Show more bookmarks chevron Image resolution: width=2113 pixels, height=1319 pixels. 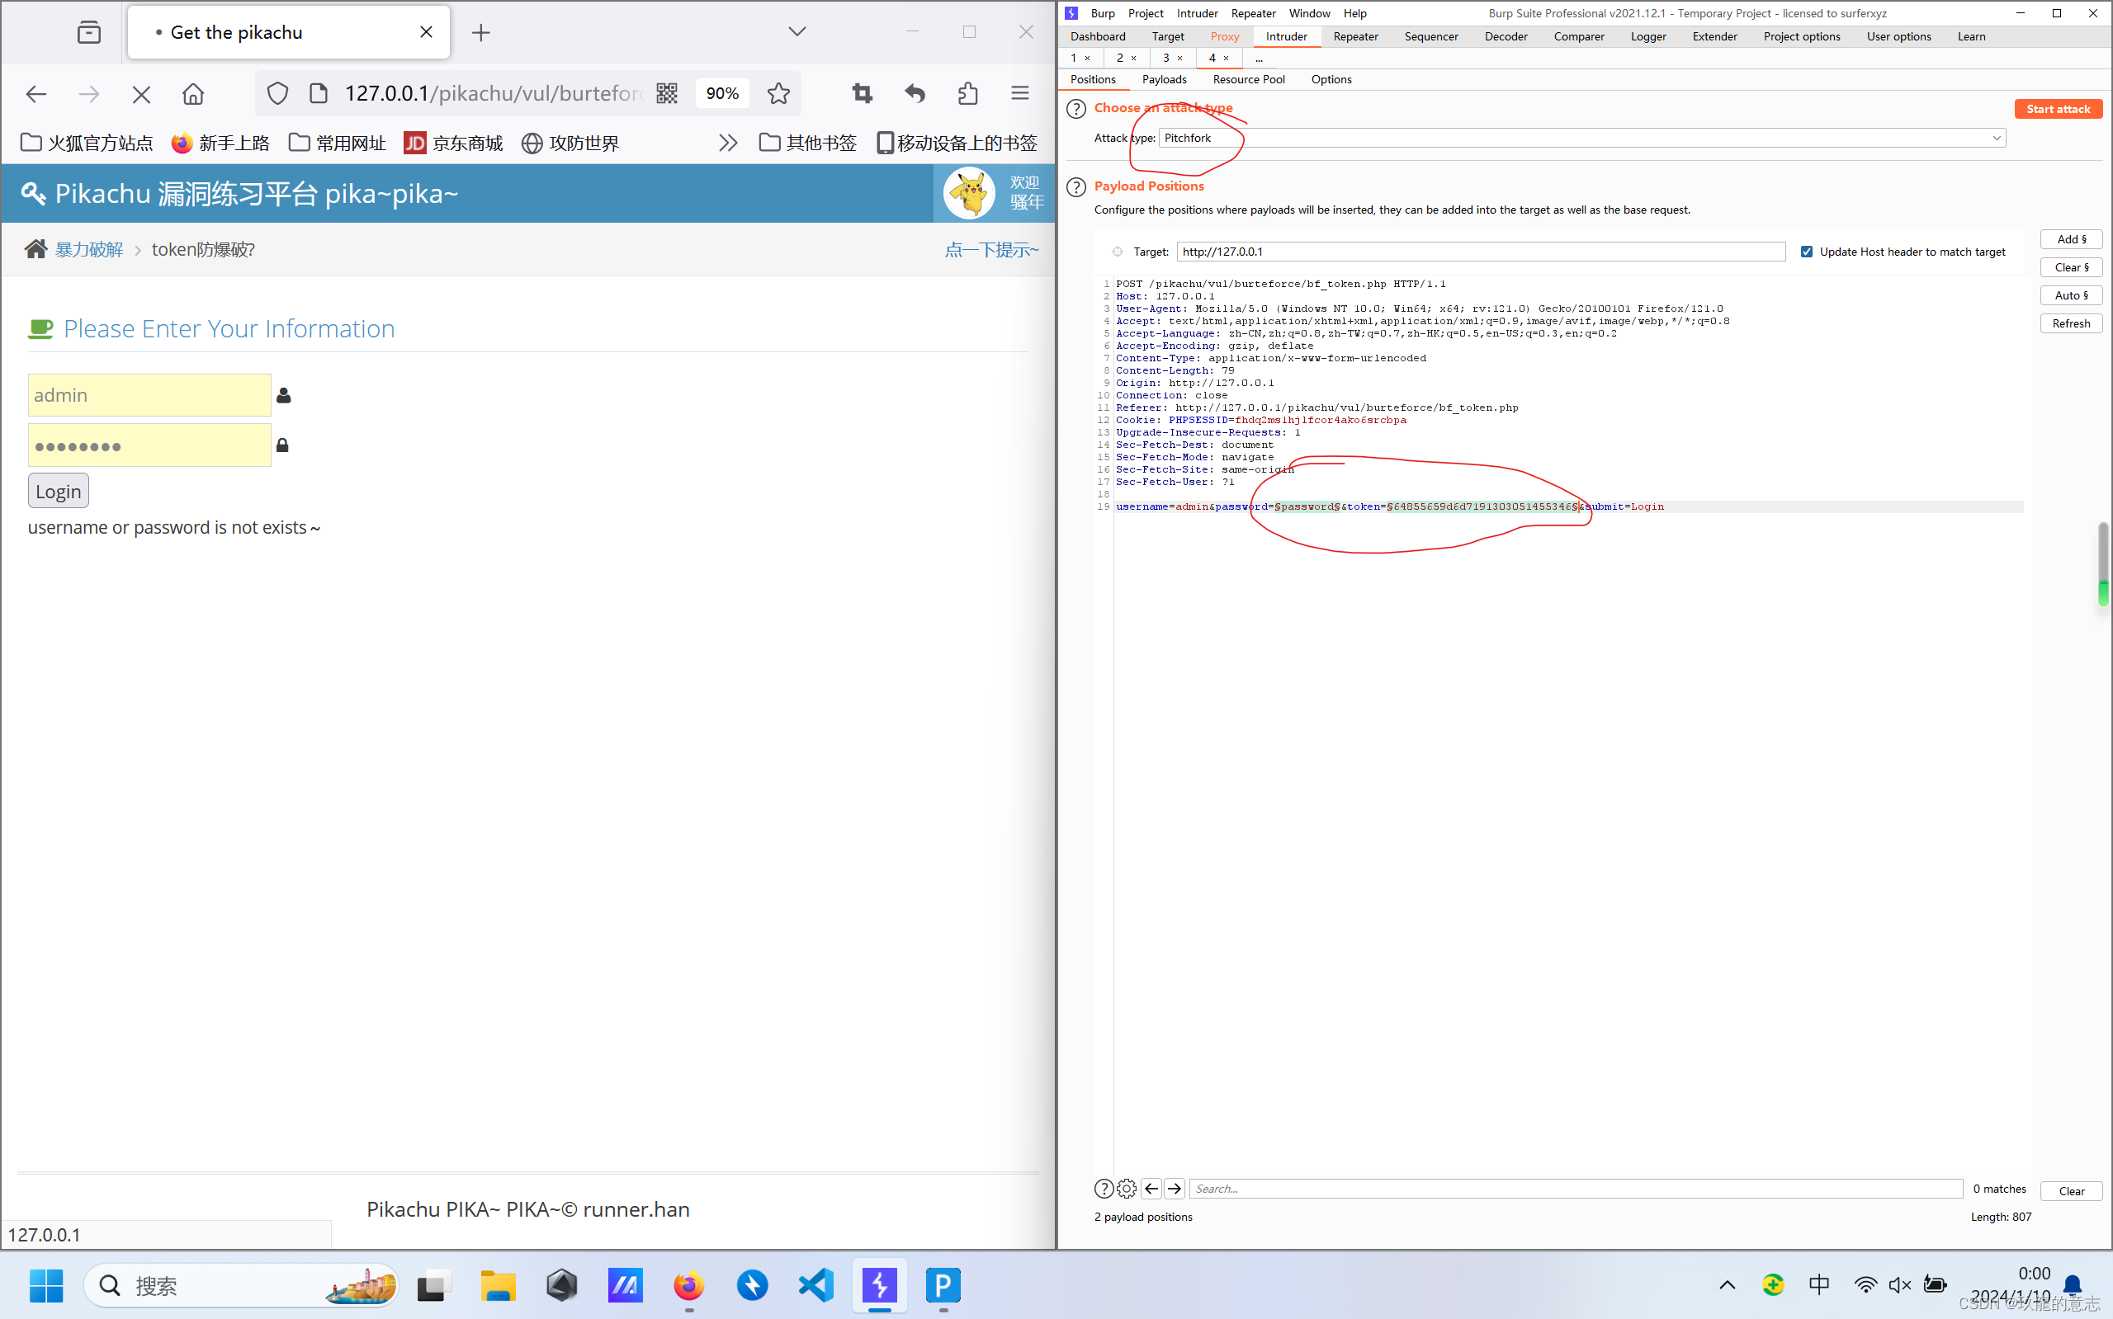click(x=728, y=143)
